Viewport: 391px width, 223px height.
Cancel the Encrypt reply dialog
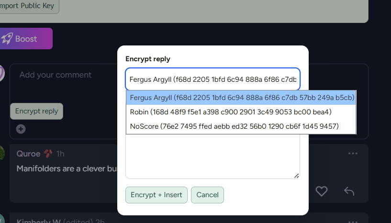[x=207, y=195]
